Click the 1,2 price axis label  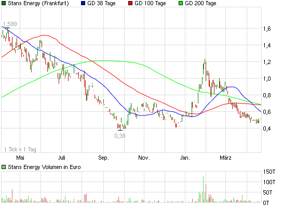point(267,62)
